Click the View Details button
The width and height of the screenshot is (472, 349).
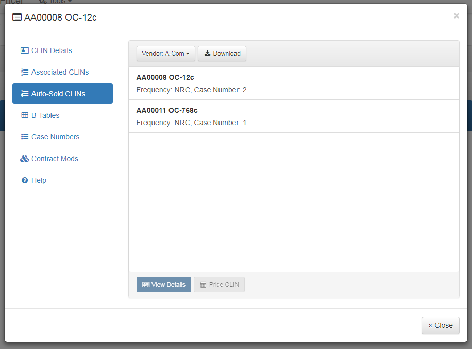[x=163, y=284]
